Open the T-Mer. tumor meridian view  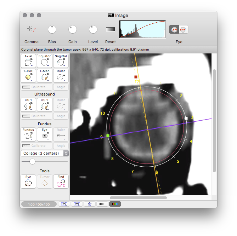click(x=45, y=76)
